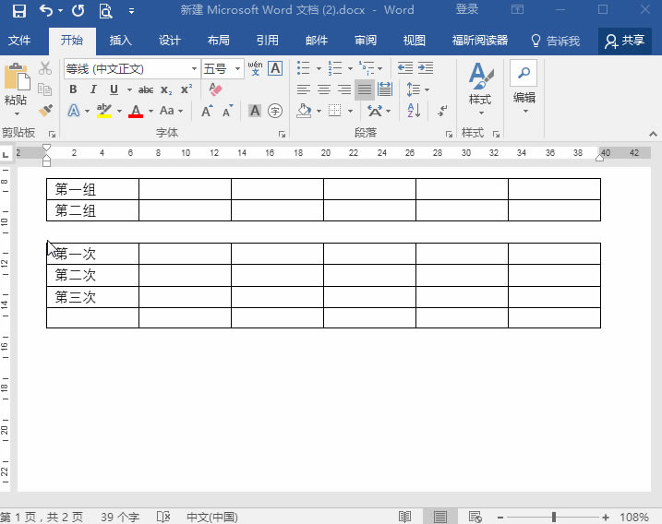Toggle strikethrough (abc) formatting
662x524 pixels.
pos(146,89)
